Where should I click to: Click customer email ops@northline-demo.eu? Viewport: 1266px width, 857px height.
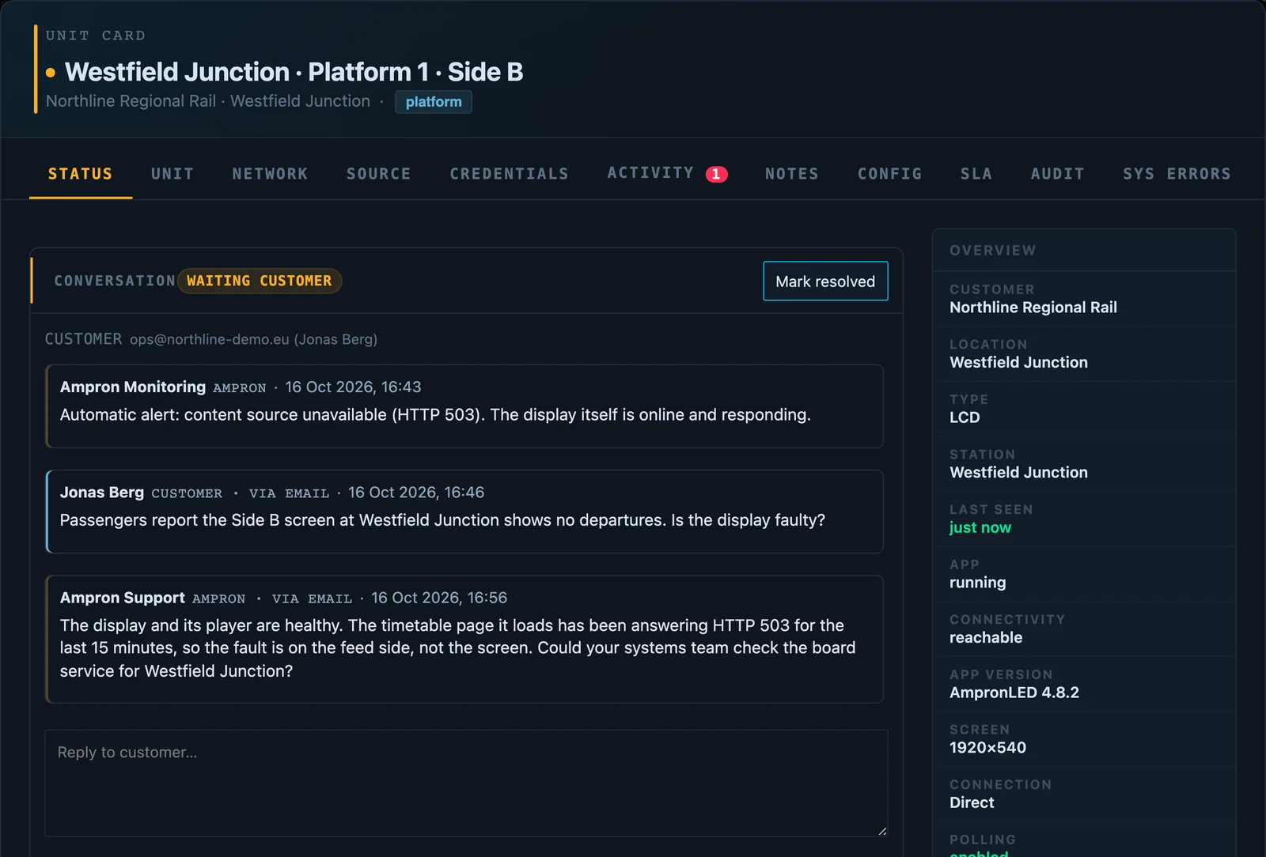click(210, 339)
